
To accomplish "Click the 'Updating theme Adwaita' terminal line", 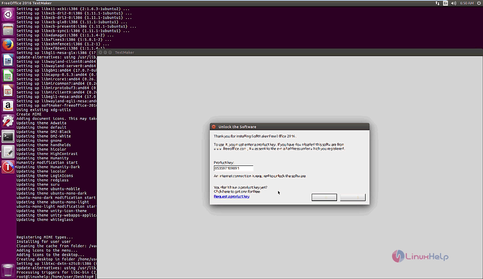I will point(42,123).
